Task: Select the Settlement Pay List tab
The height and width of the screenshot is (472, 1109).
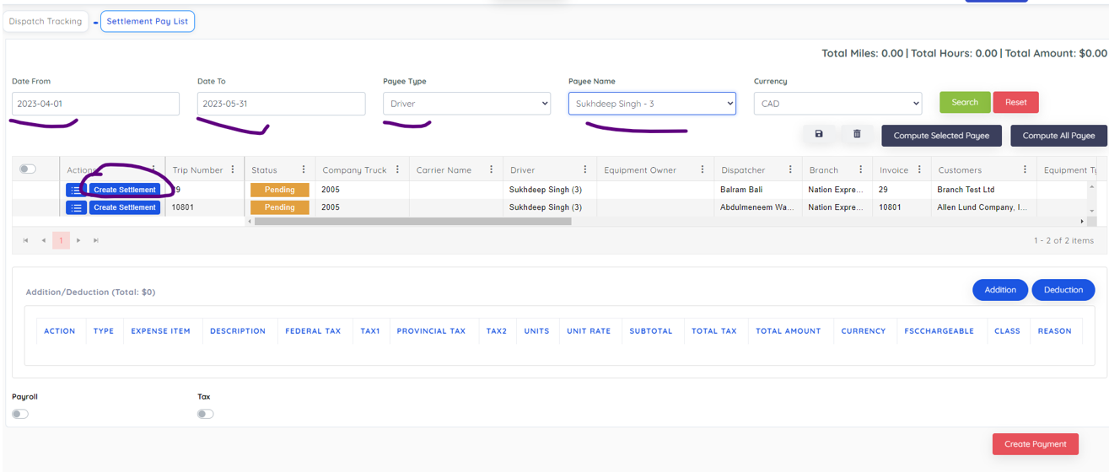Action: pyautogui.click(x=148, y=21)
